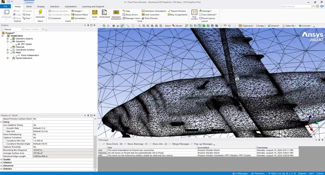Toggle the Show Warnings checkbox

(x=125, y=144)
